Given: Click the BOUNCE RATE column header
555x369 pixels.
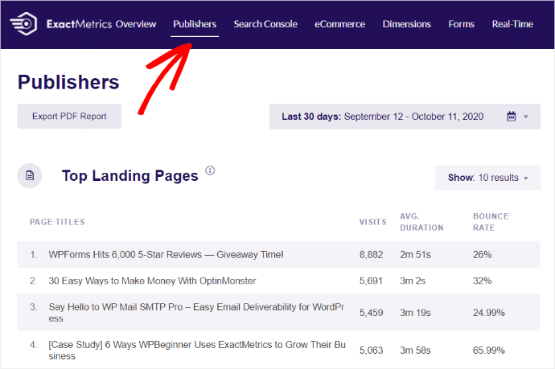Looking at the screenshot, I should pos(491,222).
